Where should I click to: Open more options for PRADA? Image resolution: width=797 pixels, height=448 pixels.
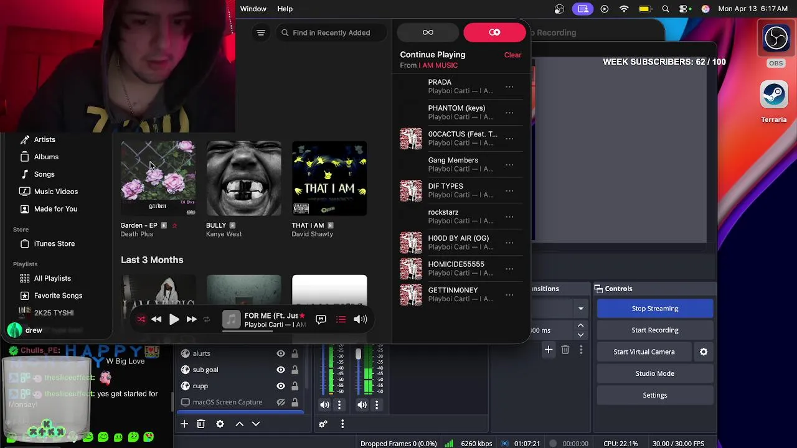509,86
